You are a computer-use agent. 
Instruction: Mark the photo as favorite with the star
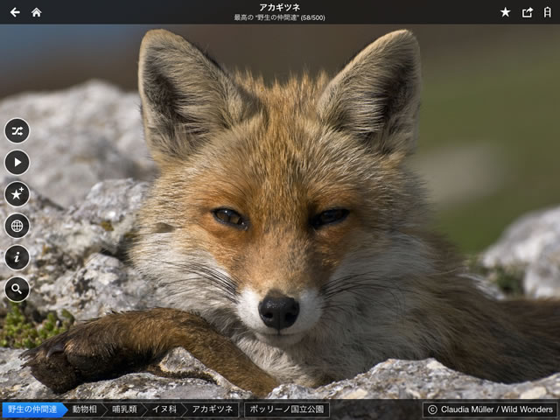tap(506, 12)
